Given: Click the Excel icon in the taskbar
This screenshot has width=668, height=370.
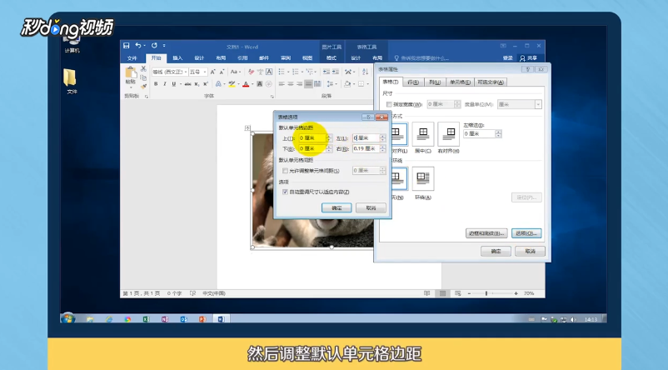Looking at the screenshot, I should [x=146, y=319].
